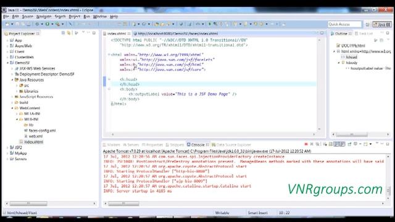This screenshot has width=395, height=222.
Task: Clear the Console output
Action: click(325, 144)
